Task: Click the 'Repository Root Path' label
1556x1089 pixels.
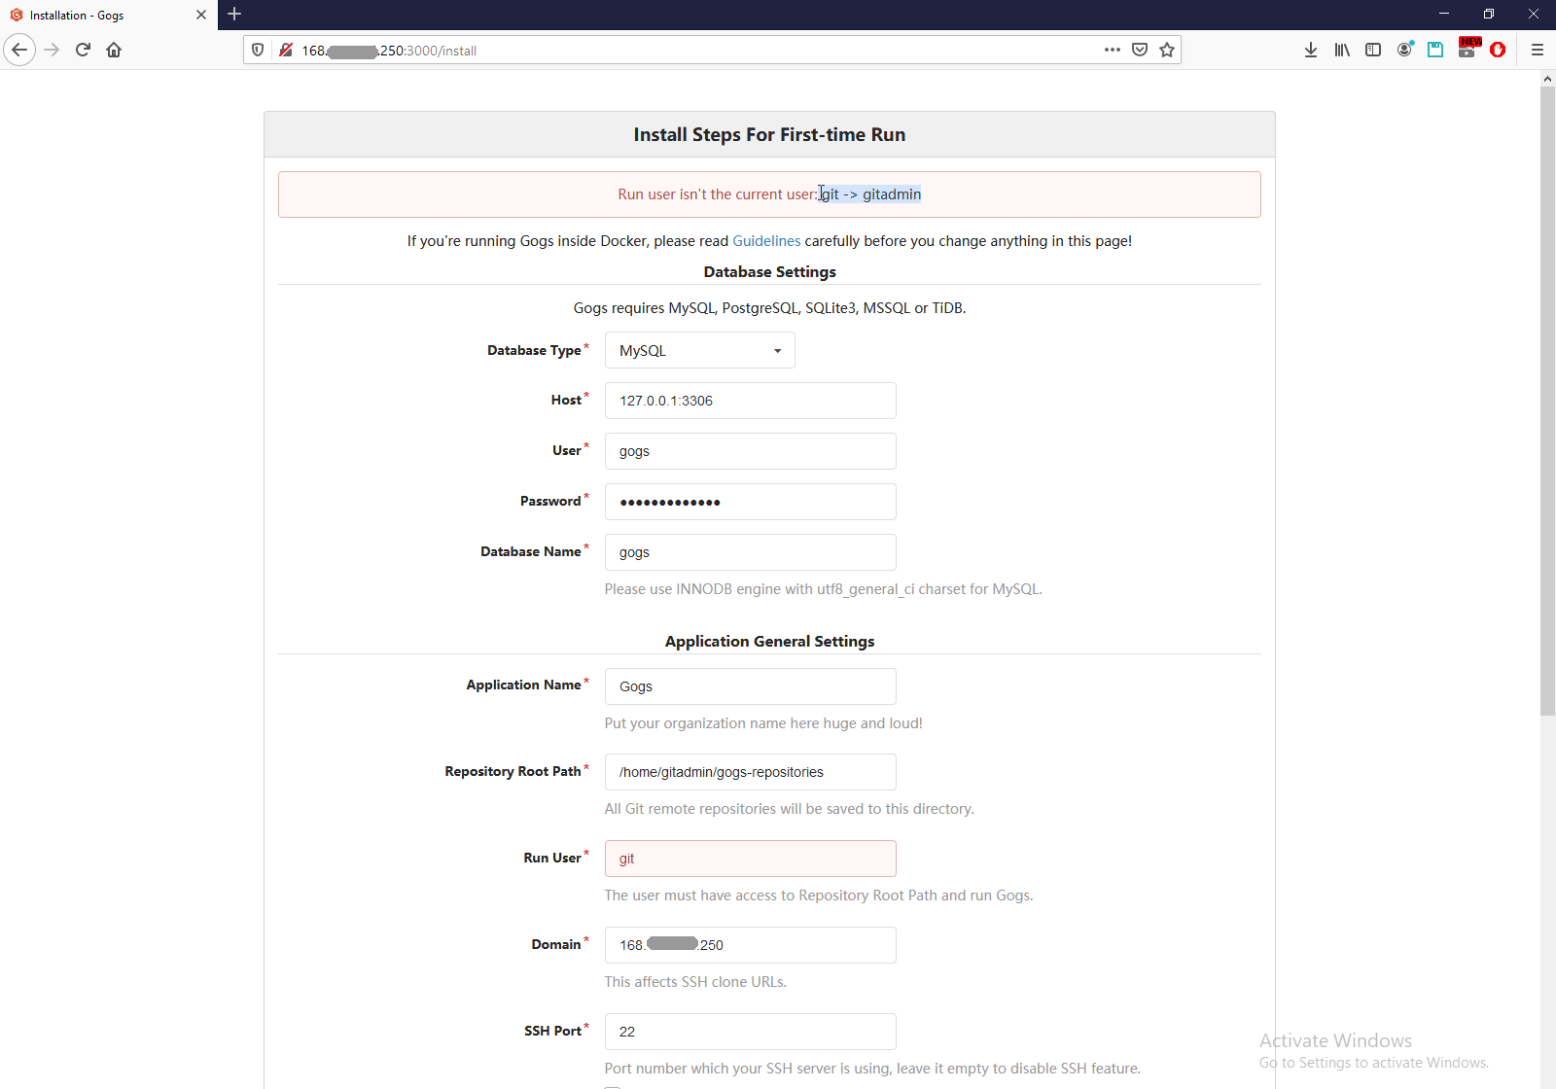Action: point(513,771)
